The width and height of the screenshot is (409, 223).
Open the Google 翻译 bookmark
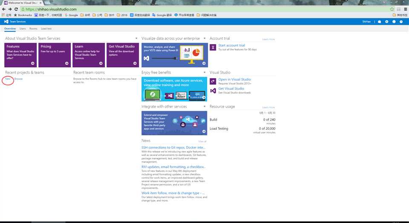pyautogui.click(x=162, y=15)
